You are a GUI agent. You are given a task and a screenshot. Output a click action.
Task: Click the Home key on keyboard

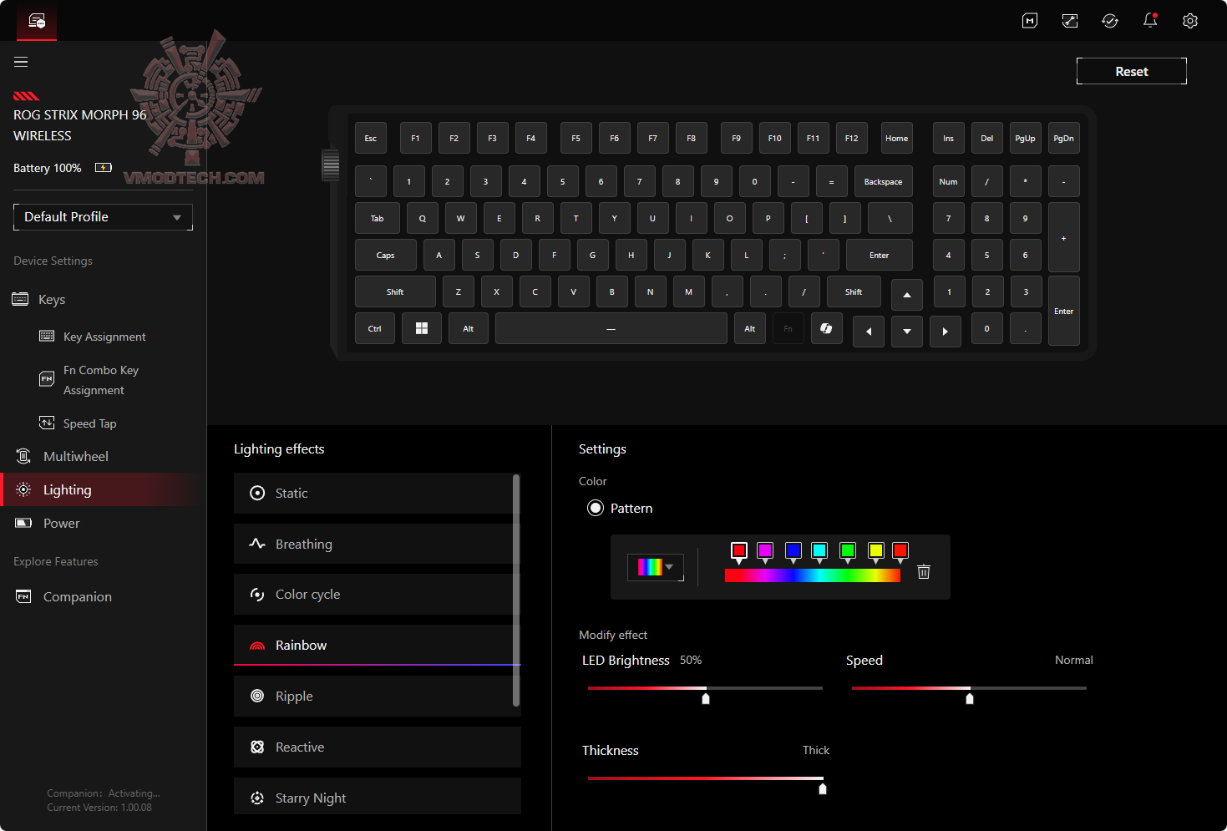point(897,138)
